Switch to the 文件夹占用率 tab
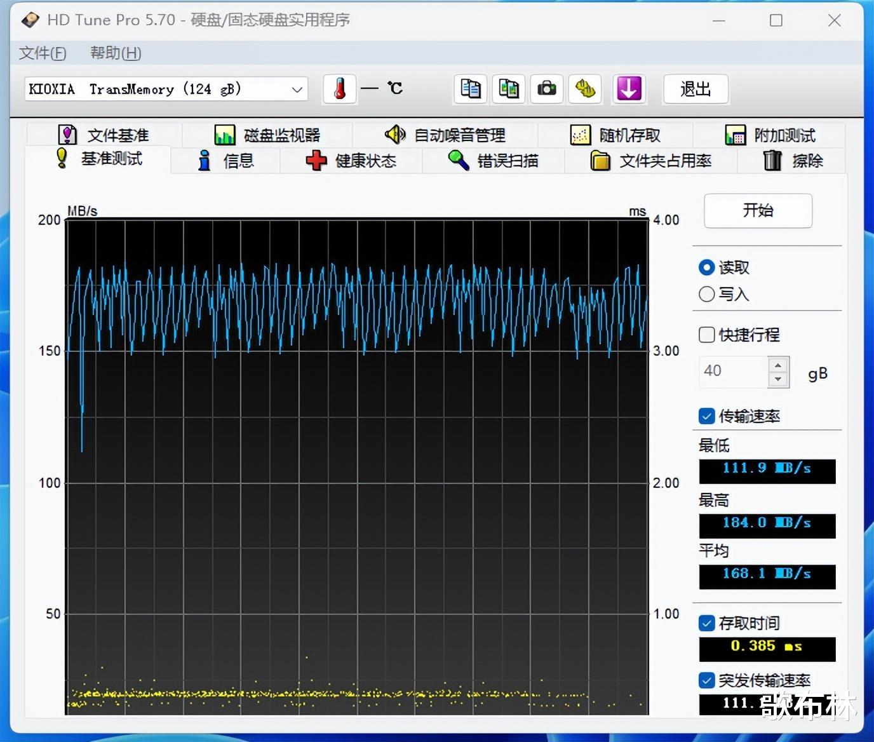The height and width of the screenshot is (742, 874). point(651,161)
